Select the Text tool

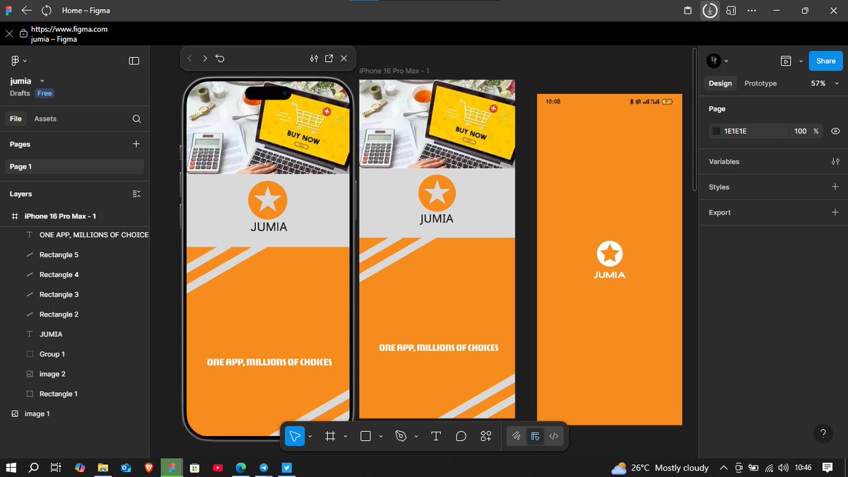436,436
